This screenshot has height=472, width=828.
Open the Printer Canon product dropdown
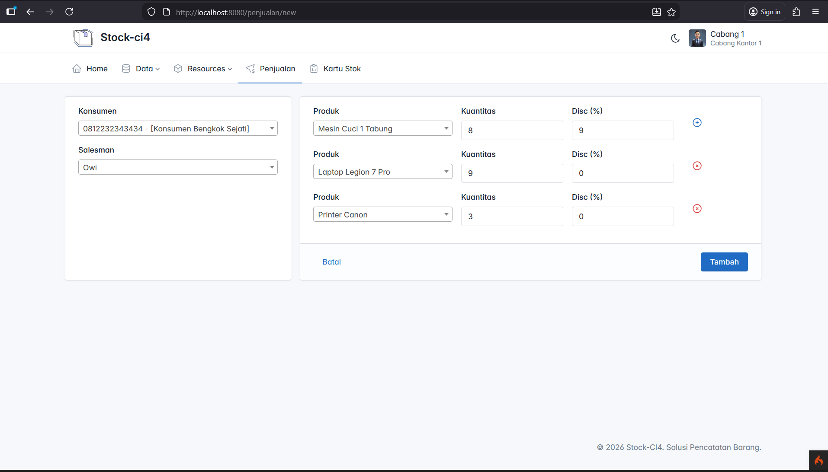[382, 214]
